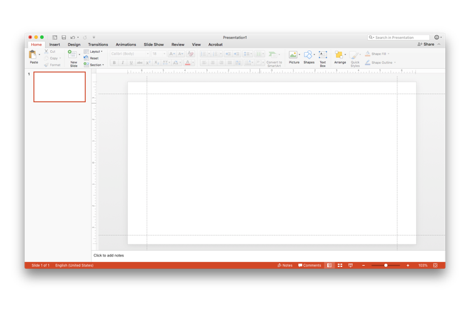Expand the Layout dropdown
Screen dimensions: 470x316
coord(95,51)
